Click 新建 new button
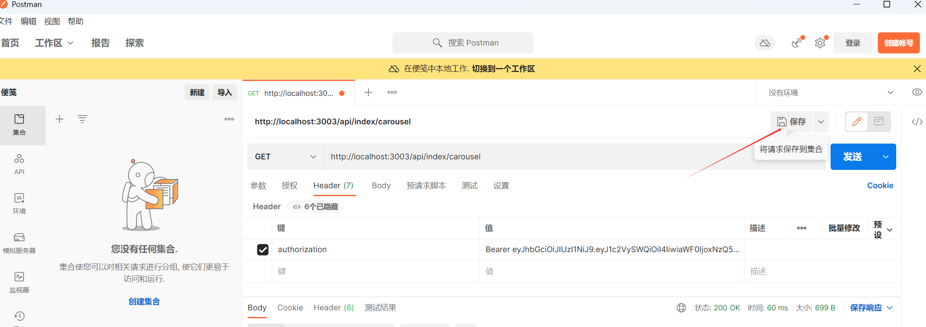Screen dimensions: 926x327 [x=197, y=92]
